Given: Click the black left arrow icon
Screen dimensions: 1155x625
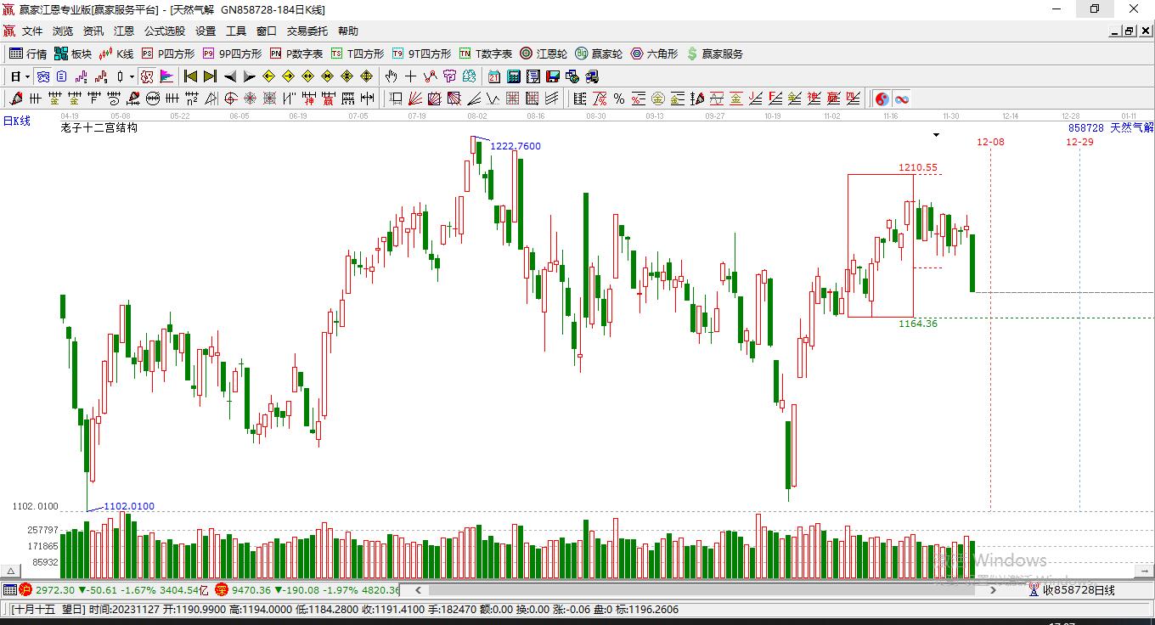Looking at the screenshot, I should 230,76.
